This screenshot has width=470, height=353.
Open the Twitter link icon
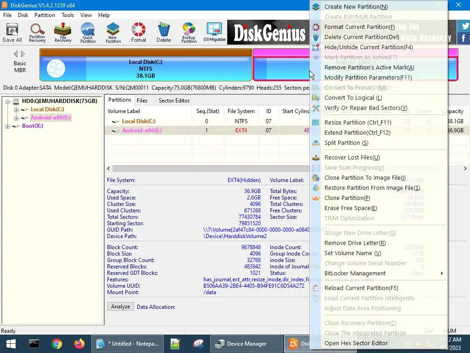(x=464, y=26)
